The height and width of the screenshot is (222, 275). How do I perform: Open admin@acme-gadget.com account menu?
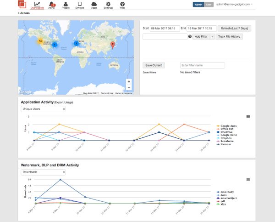pos(234,4)
